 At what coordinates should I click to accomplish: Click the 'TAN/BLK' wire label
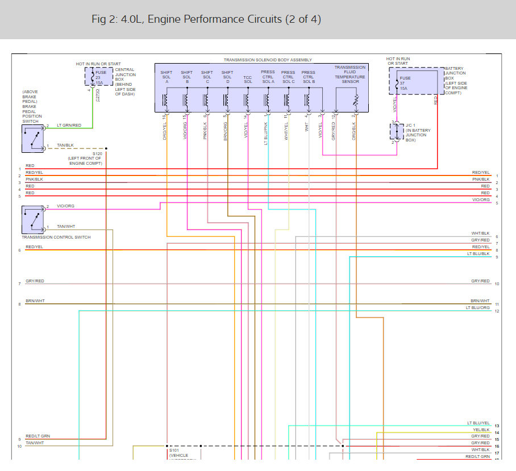point(65,145)
